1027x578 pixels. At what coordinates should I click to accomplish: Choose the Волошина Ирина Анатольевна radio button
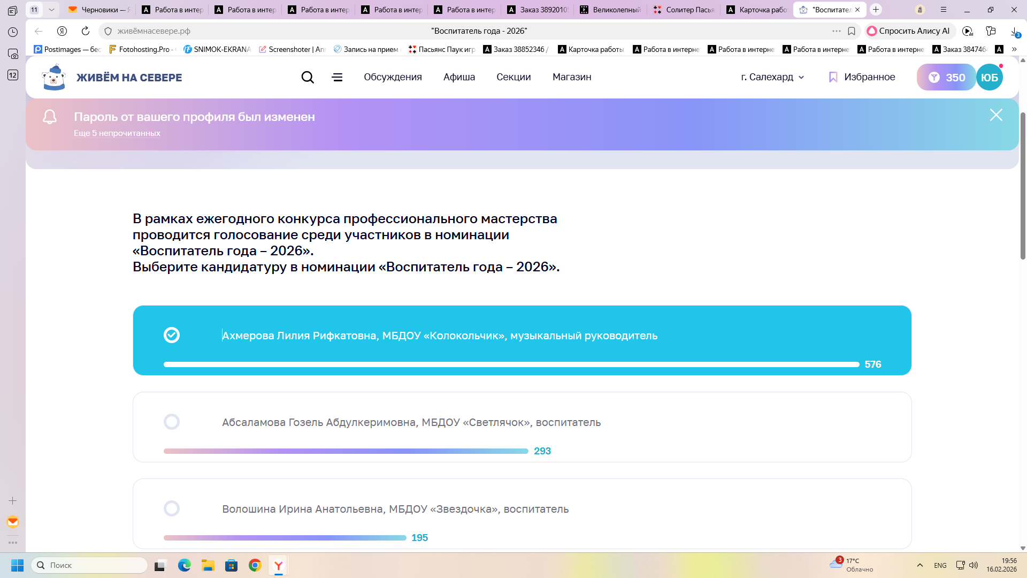pyautogui.click(x=172, y=508)
